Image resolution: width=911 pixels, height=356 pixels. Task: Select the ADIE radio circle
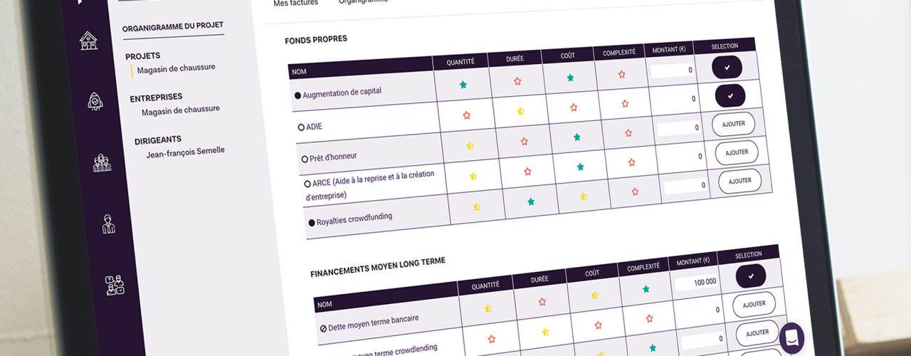301,127
